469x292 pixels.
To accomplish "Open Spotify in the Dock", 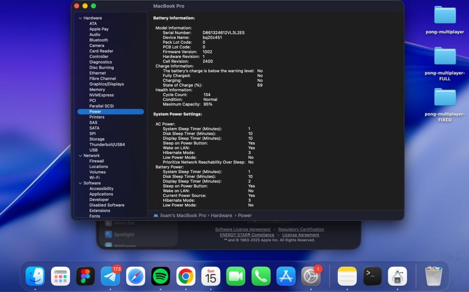I will tap(160, 276).
